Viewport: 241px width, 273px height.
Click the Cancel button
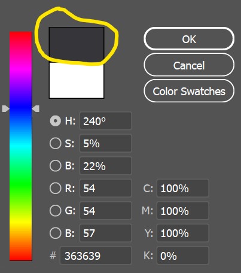(189, 65)
